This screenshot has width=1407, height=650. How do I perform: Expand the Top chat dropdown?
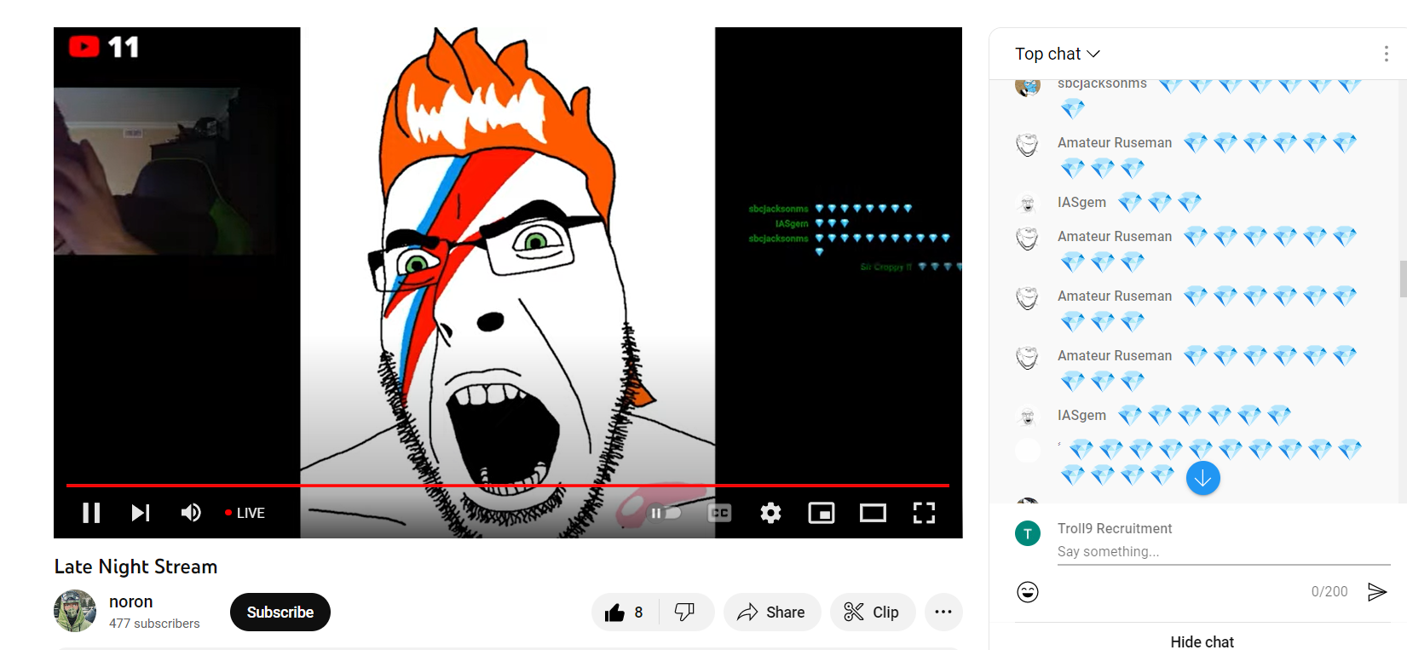click(1058, 54)
